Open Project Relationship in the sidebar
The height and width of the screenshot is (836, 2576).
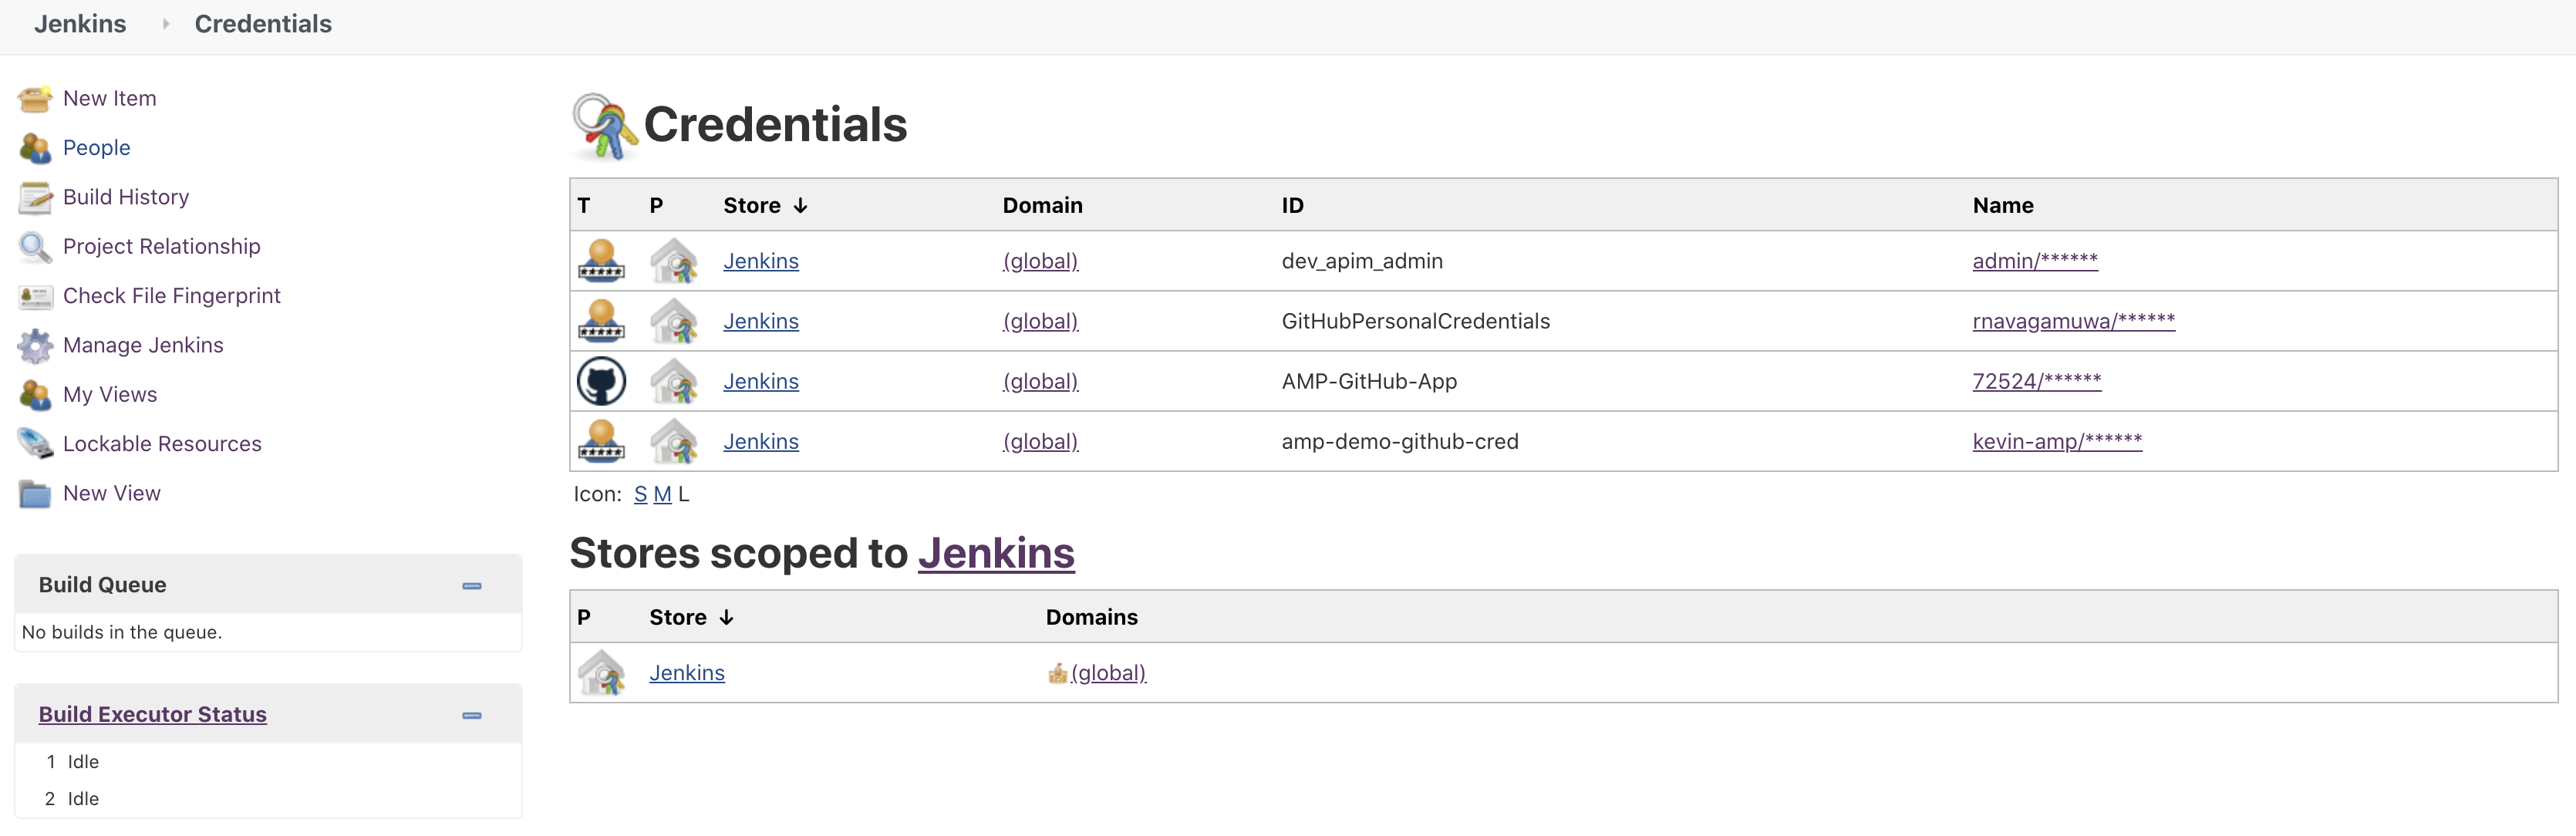[x=162, y=247]
